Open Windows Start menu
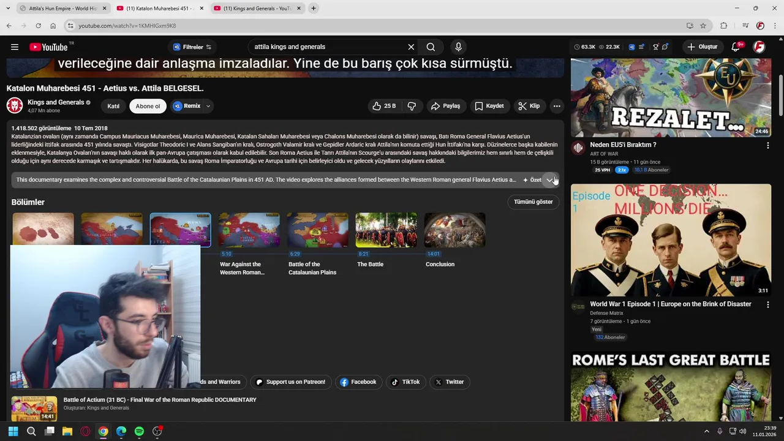 click(13, 431)
